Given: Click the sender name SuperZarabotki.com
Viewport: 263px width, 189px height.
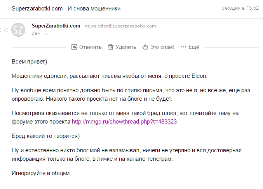Looking at the screenshot, I should coord(56,26).
